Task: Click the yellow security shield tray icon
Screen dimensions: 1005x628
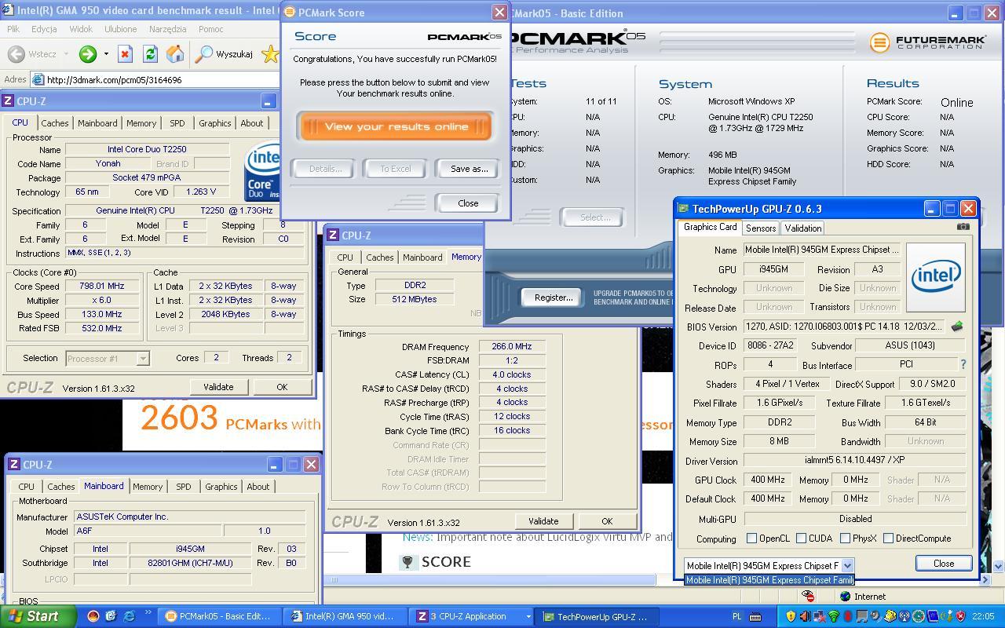Action: click(x=791, y=617)
